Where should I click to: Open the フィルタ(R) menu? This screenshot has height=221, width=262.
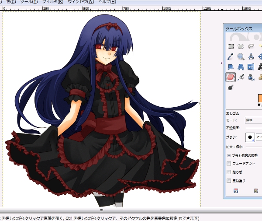pyautogui.click(x=53, y=2)
